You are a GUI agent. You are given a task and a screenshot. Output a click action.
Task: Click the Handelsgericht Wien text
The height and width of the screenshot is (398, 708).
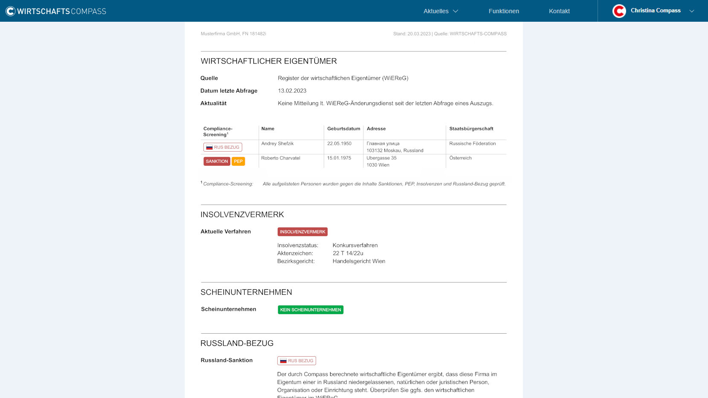point(359,261)
